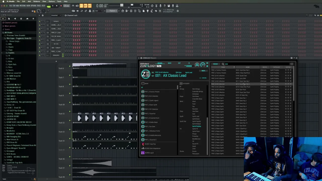The width and height of the screenshot is (322, 181).
Task: Switch Zenology to the BASIC tab
Action: click(x=170, y=63)
